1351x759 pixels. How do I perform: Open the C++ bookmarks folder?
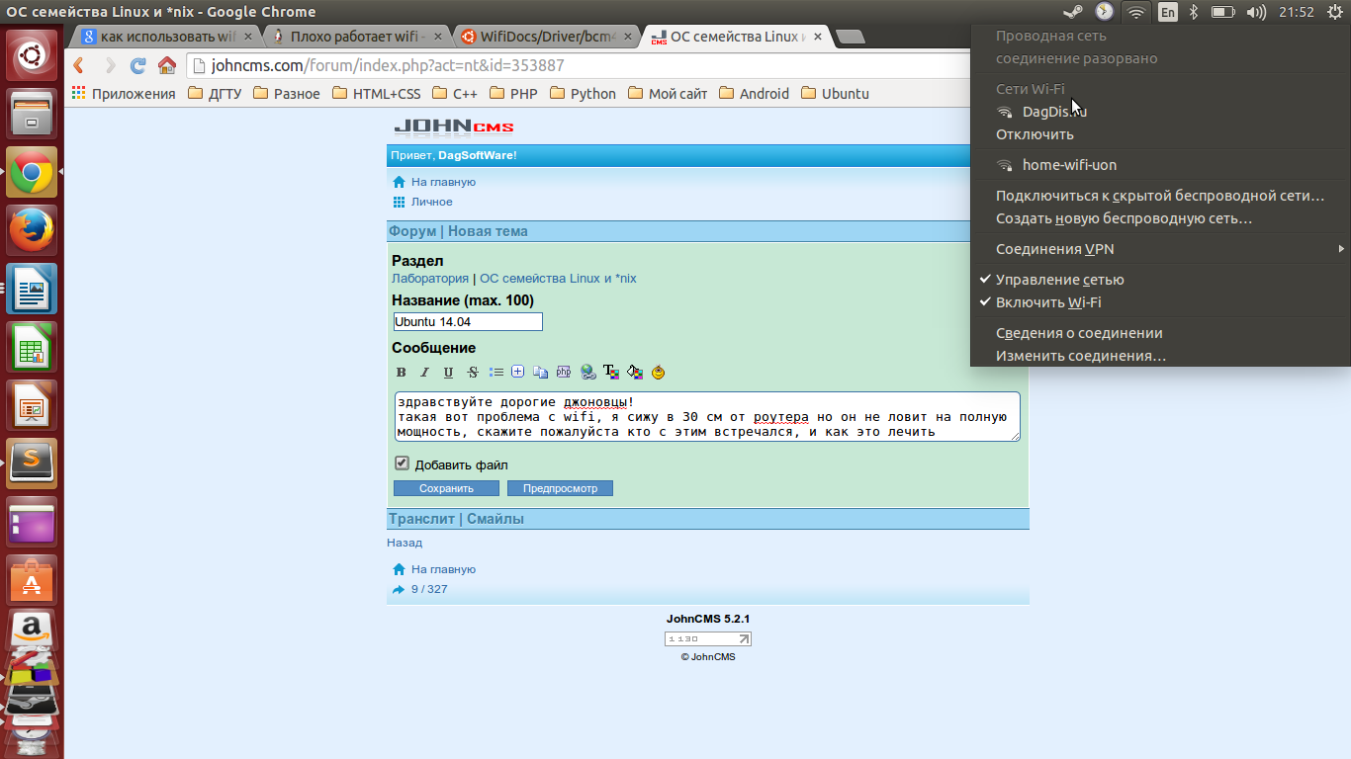pos(454,94)
